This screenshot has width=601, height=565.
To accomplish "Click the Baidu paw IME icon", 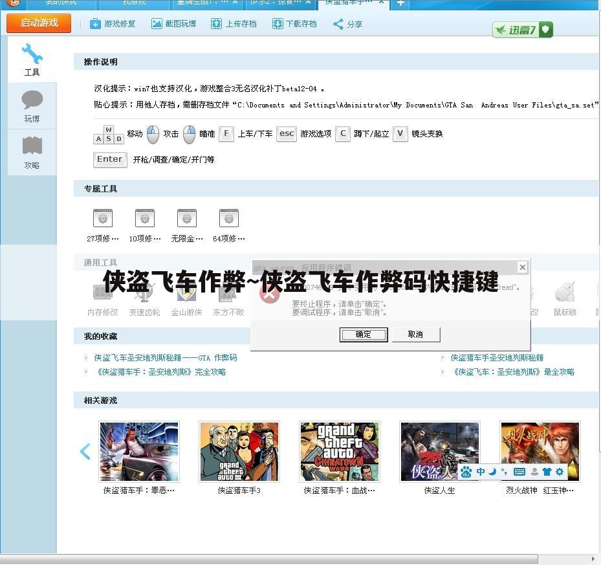I will tap(466, 472).
